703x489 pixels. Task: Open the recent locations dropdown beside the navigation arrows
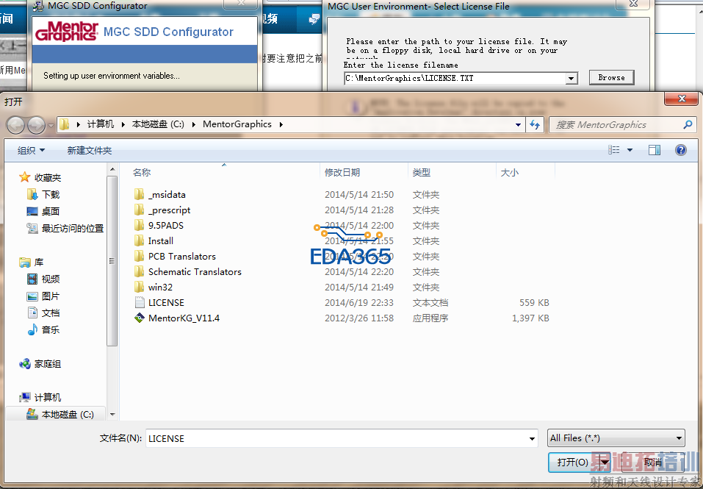click(x=51, y=125)
